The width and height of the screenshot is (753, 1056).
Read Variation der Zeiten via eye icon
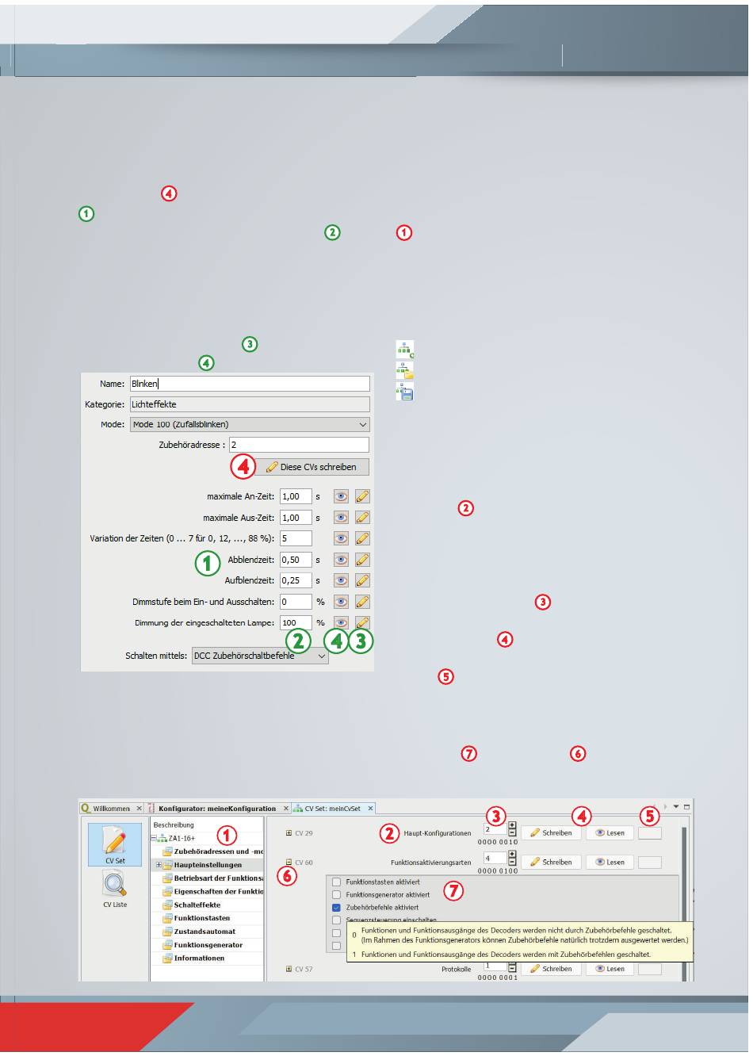[341, 538]
